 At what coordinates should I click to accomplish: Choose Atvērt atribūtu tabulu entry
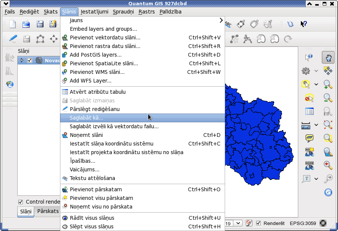(143, 92)
